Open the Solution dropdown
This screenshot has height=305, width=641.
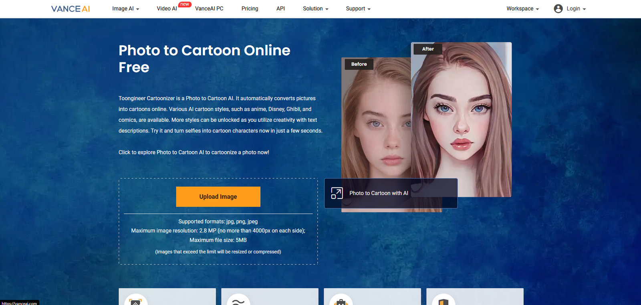315,9
